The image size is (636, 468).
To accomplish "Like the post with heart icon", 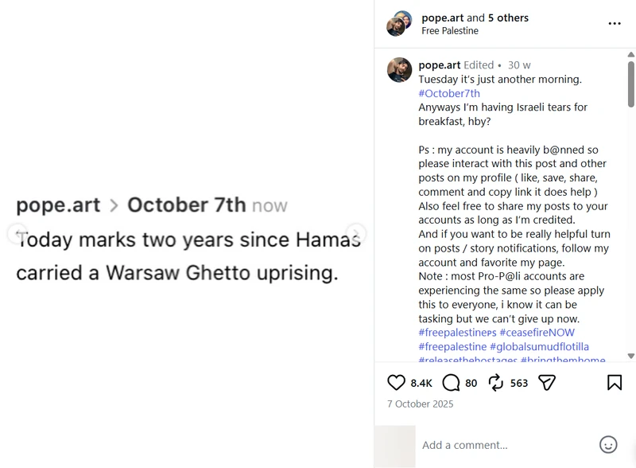I will (396, 383).
